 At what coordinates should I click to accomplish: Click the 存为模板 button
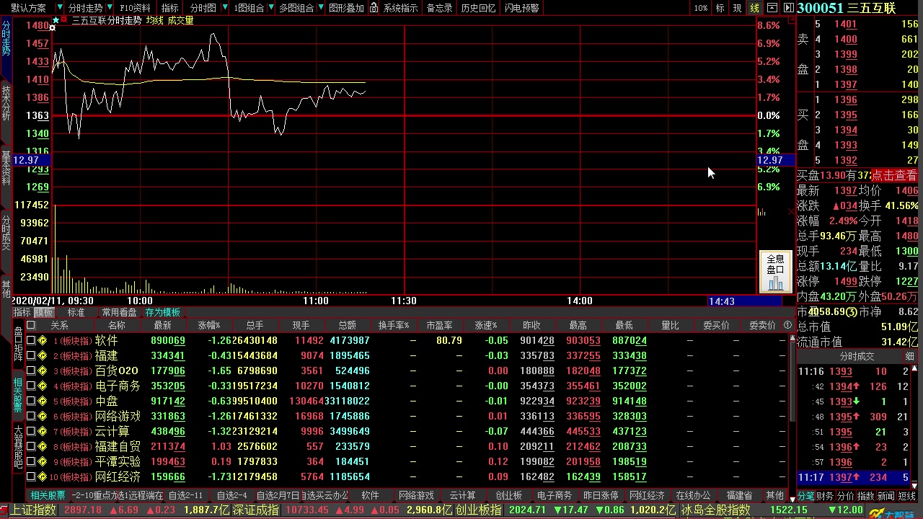coord(162,312)
